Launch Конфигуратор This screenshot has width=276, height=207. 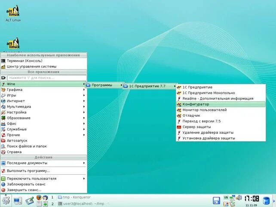pyautogui.click(x=221, y=104)
